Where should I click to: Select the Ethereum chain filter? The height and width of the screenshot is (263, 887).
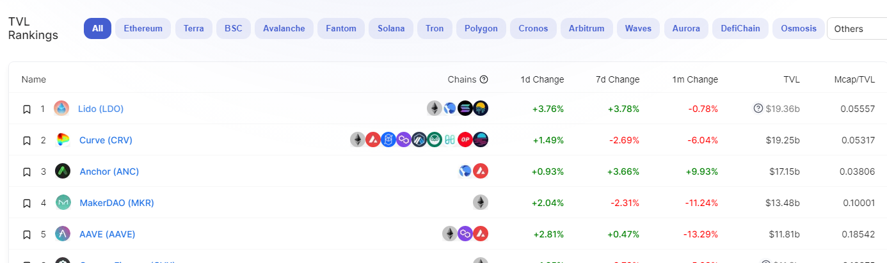[143, 28]
